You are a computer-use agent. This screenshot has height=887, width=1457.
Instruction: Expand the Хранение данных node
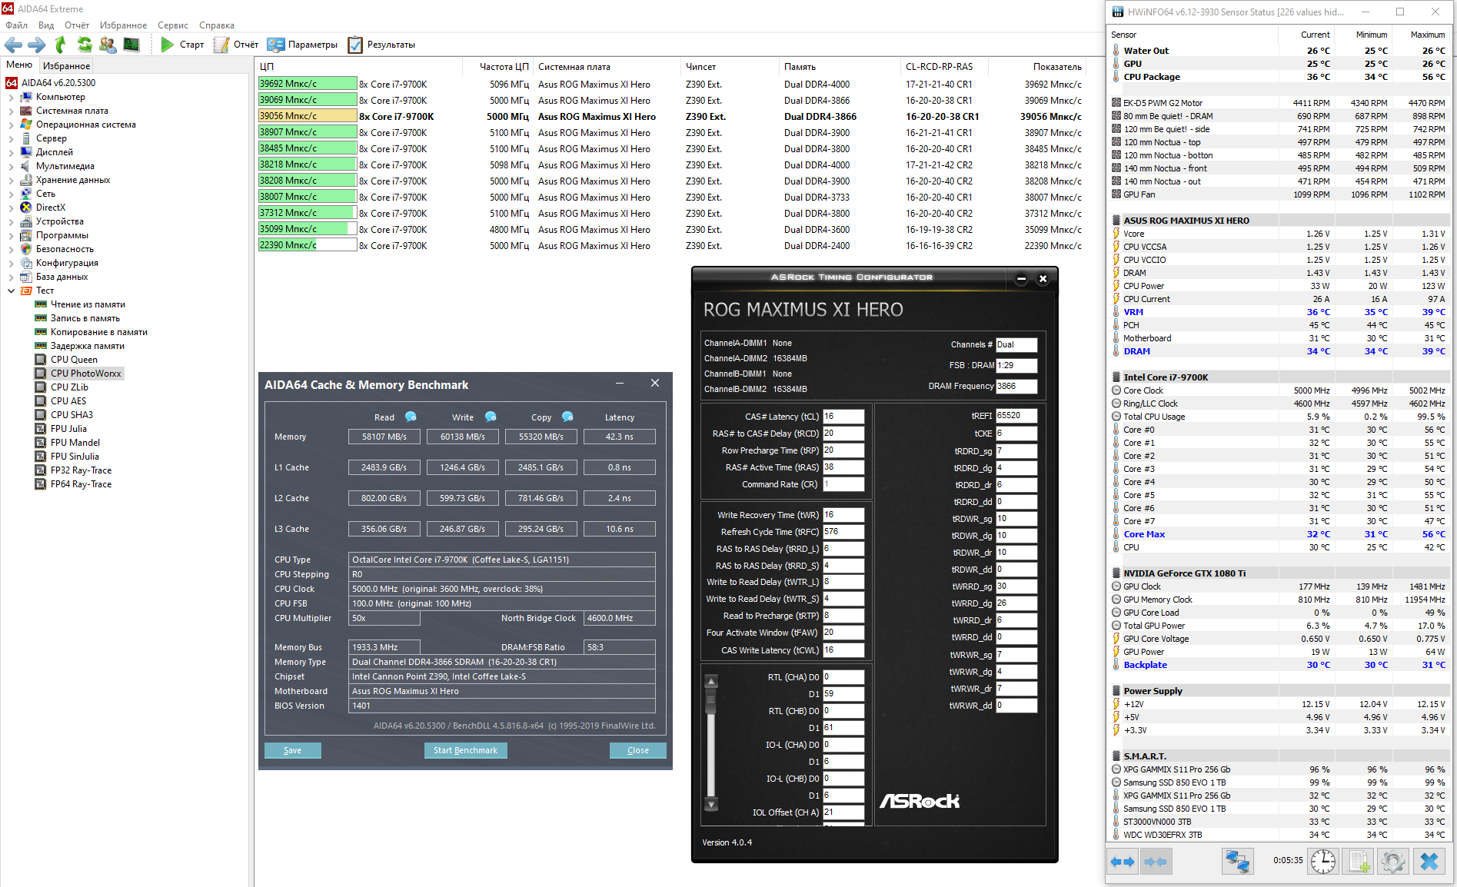click(11, 181)
